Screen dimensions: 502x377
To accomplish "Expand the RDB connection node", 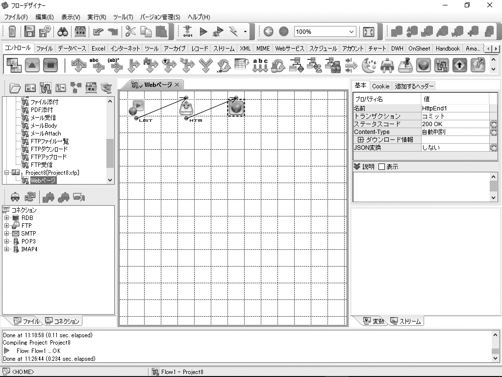I will (x=6, y=217).
